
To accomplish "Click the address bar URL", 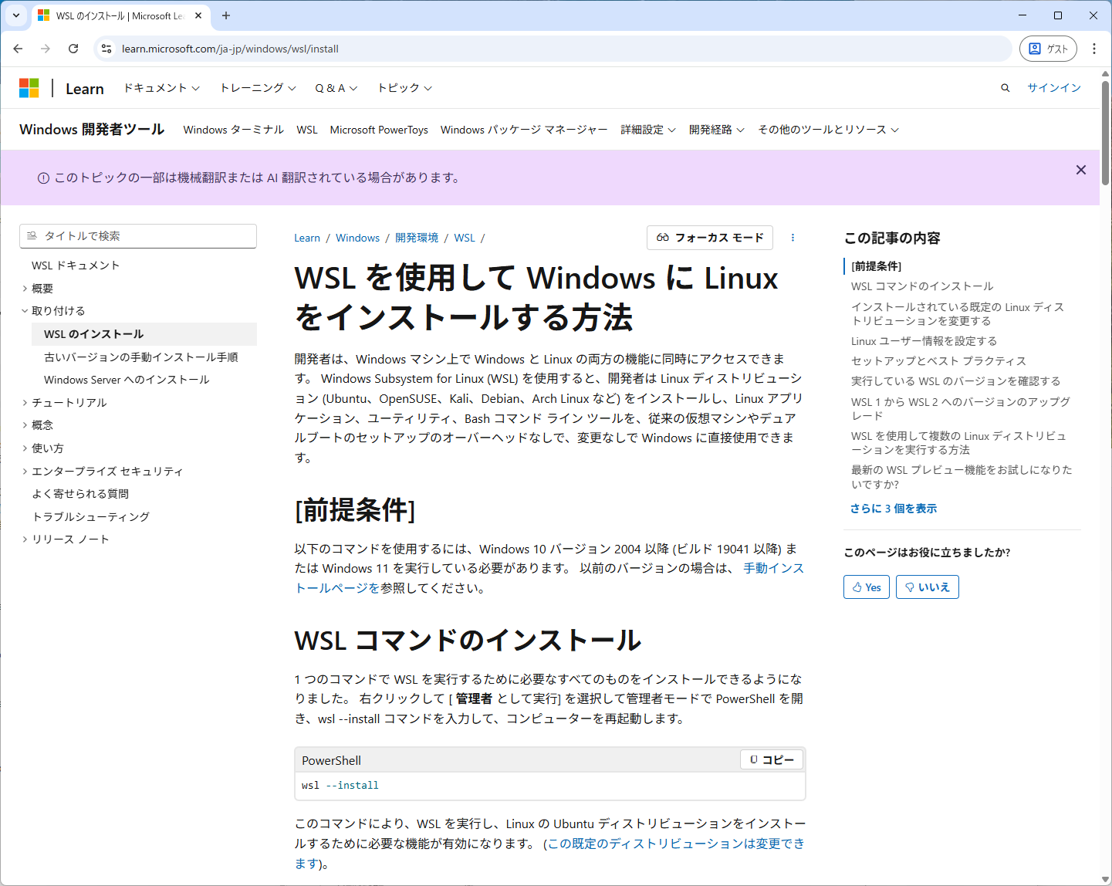I will click(230, 49).
